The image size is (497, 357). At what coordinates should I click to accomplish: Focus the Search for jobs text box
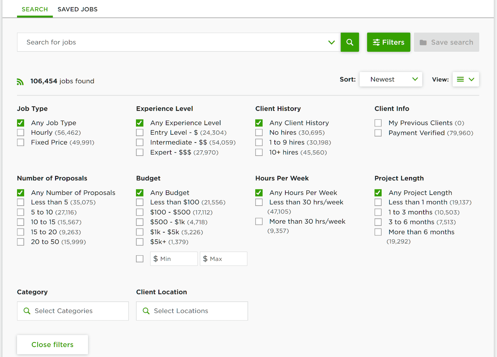click(x=174, y=42)
